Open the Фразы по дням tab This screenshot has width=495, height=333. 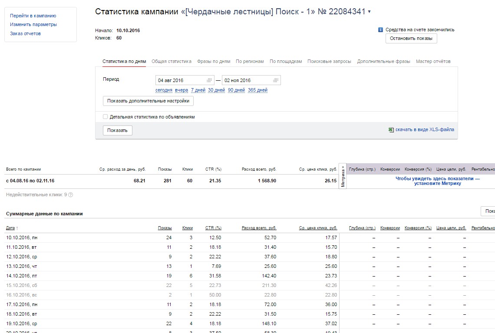(214, 61)
